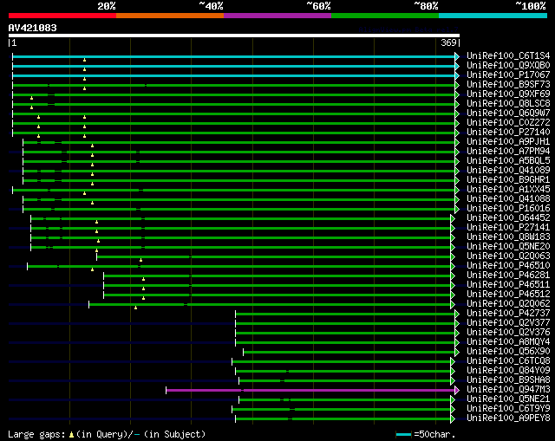Click yellow gap marker on C6T1S4 row

pos(84,60)
